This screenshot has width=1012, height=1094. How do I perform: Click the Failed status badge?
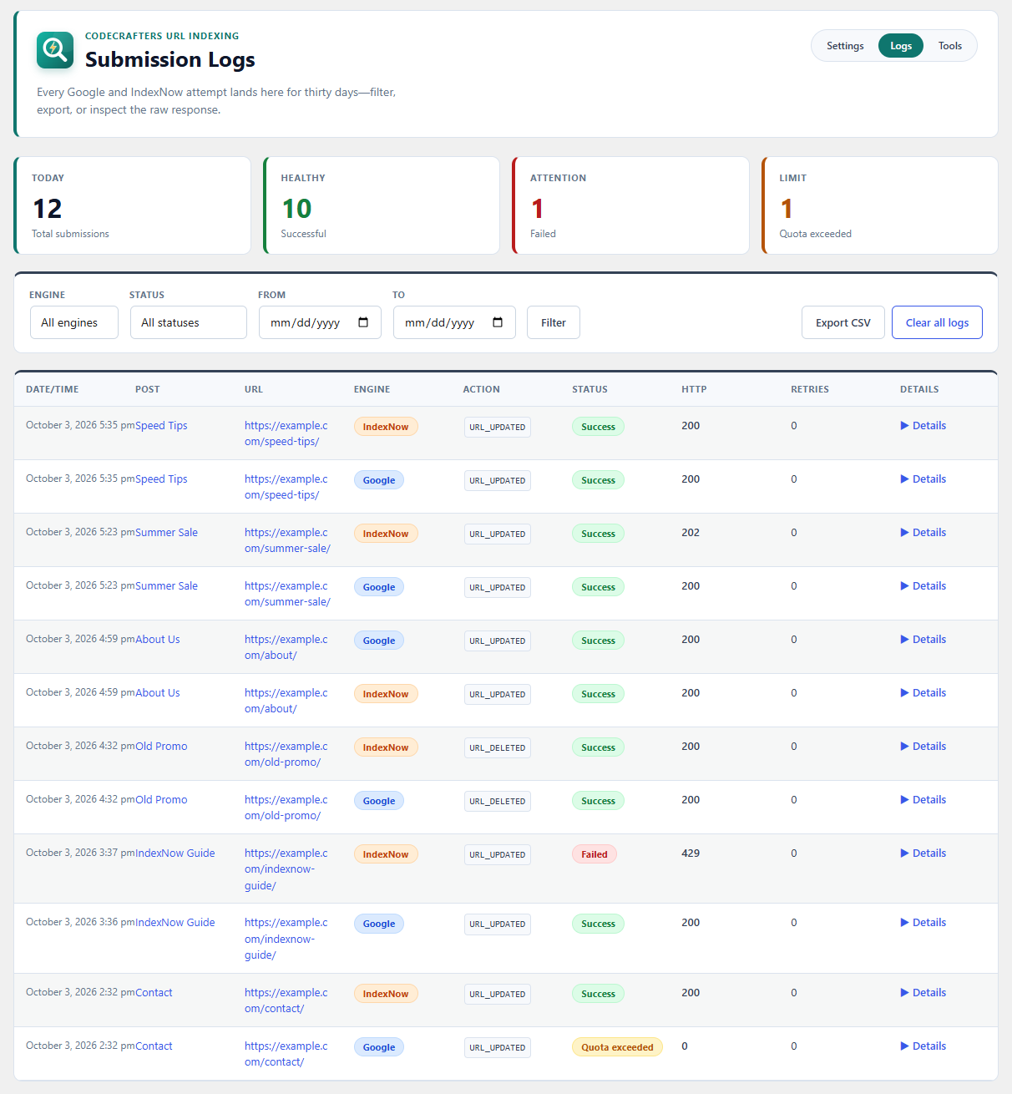tap(595, 854)
